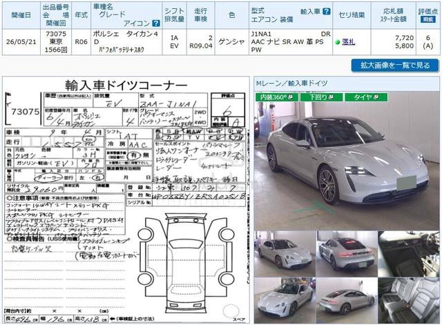Click the help icon next to アイコン header
The height and width of the screenshot is (325, 442).
[156, 23]
